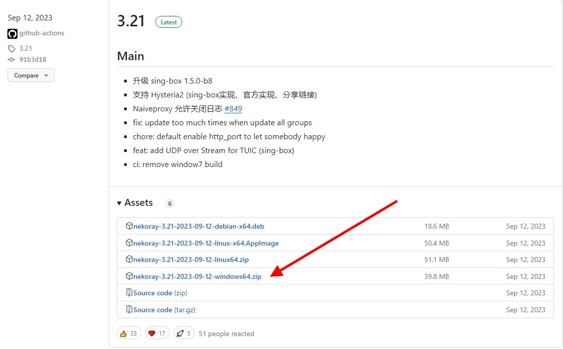Open commit 91b3d18 link
Viewport: 563px width, 349px height.
click(x=33, y=60)
